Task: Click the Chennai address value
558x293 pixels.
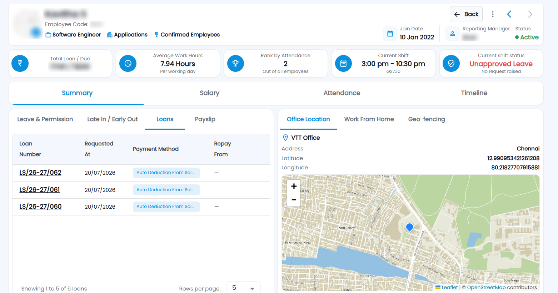Action: click(x=528, y=149)
